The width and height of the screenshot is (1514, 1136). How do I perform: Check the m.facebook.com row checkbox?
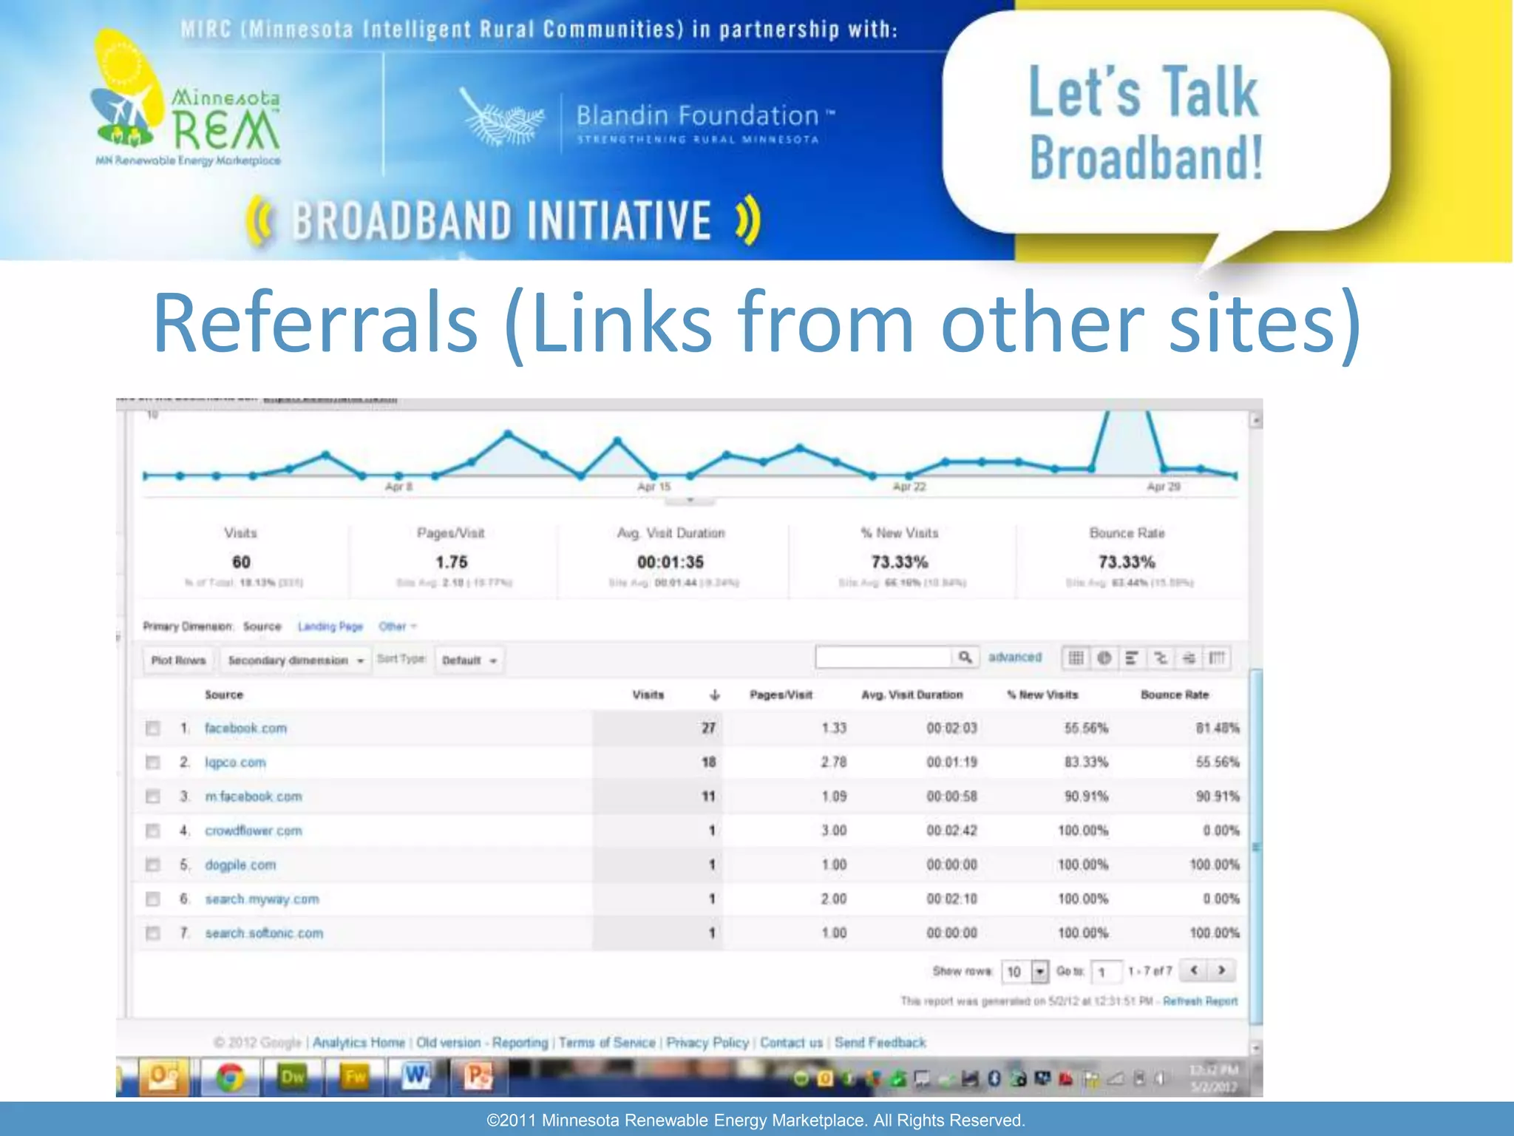(152, 797)
